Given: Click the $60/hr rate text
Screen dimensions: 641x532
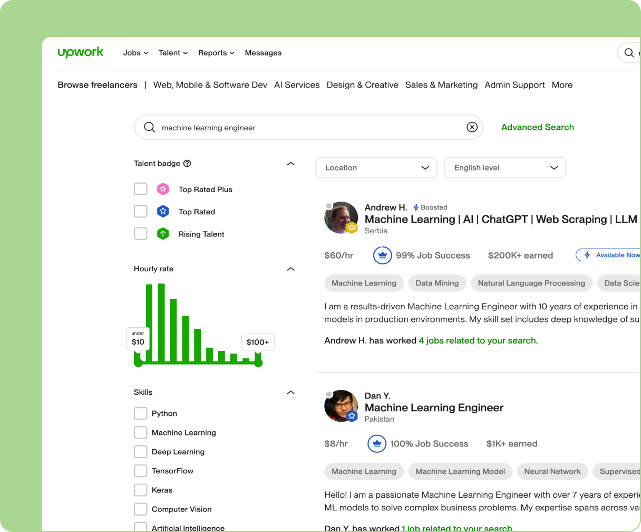Looking at the screenshot, I should tap(339, 255).
